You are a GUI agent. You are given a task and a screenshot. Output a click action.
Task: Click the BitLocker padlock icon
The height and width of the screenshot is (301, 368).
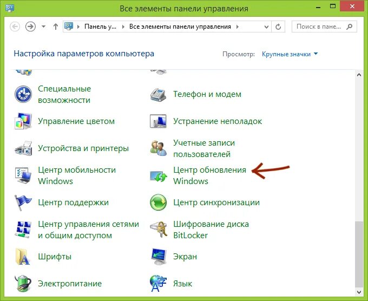pos(159,230)
